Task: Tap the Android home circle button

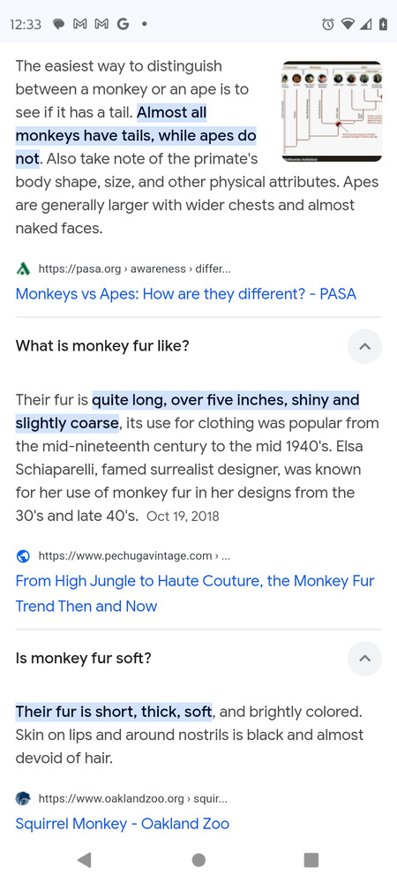Action: click(198, 859)
